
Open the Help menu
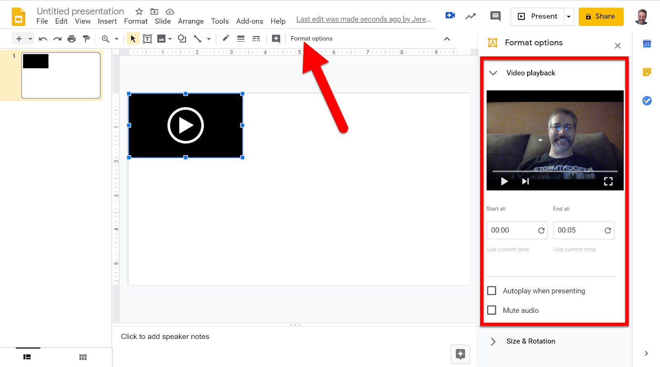coord(278,21)
